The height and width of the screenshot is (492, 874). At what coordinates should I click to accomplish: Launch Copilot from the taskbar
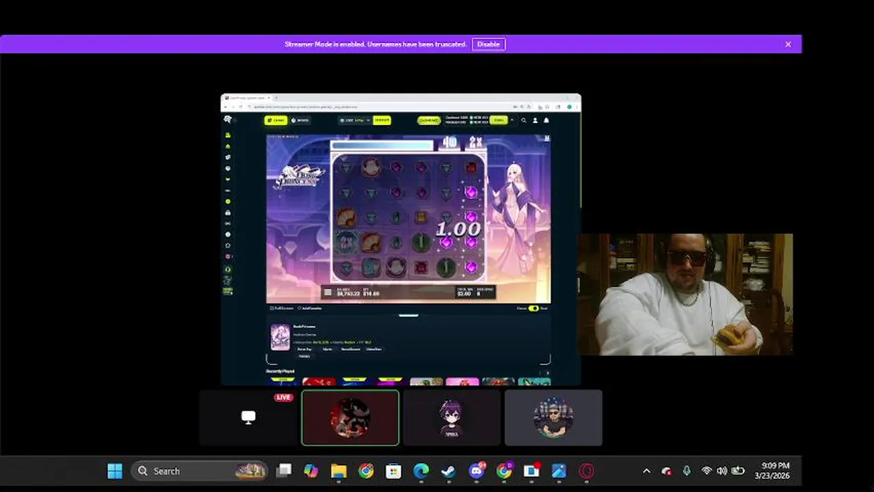(x=311, y=471)
